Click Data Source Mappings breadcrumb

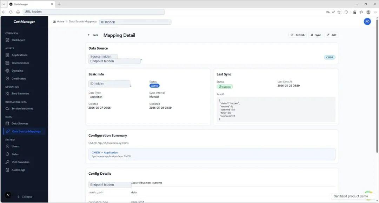pyautogui.click(x=83, y=21)
